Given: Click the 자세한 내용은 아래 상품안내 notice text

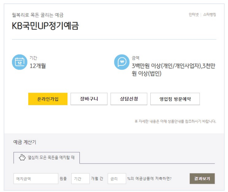Looking at the screenshot, I should click(x=175, y=121).
